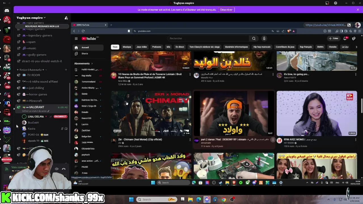Select the Rap français filter chip
The image size is (363, 204).
pos(306,47)
